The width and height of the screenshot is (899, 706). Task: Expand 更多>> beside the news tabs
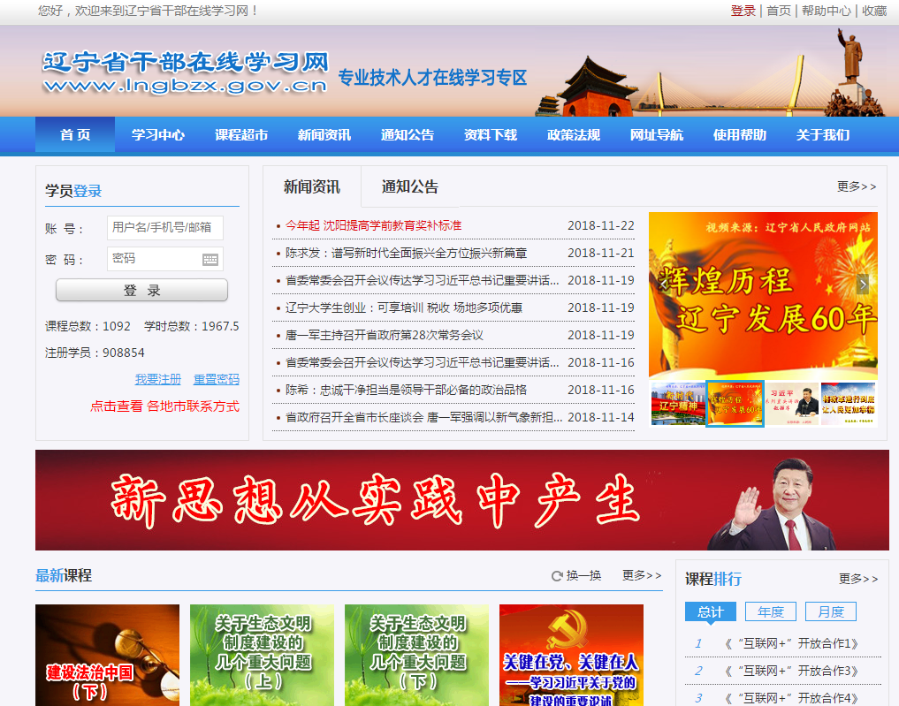point(856,186)
